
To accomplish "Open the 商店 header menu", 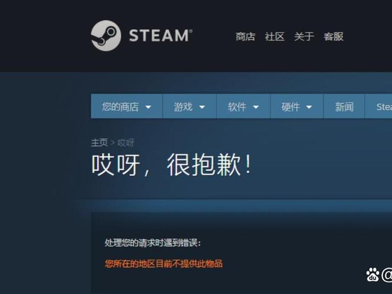I will [x=245, y=36].
